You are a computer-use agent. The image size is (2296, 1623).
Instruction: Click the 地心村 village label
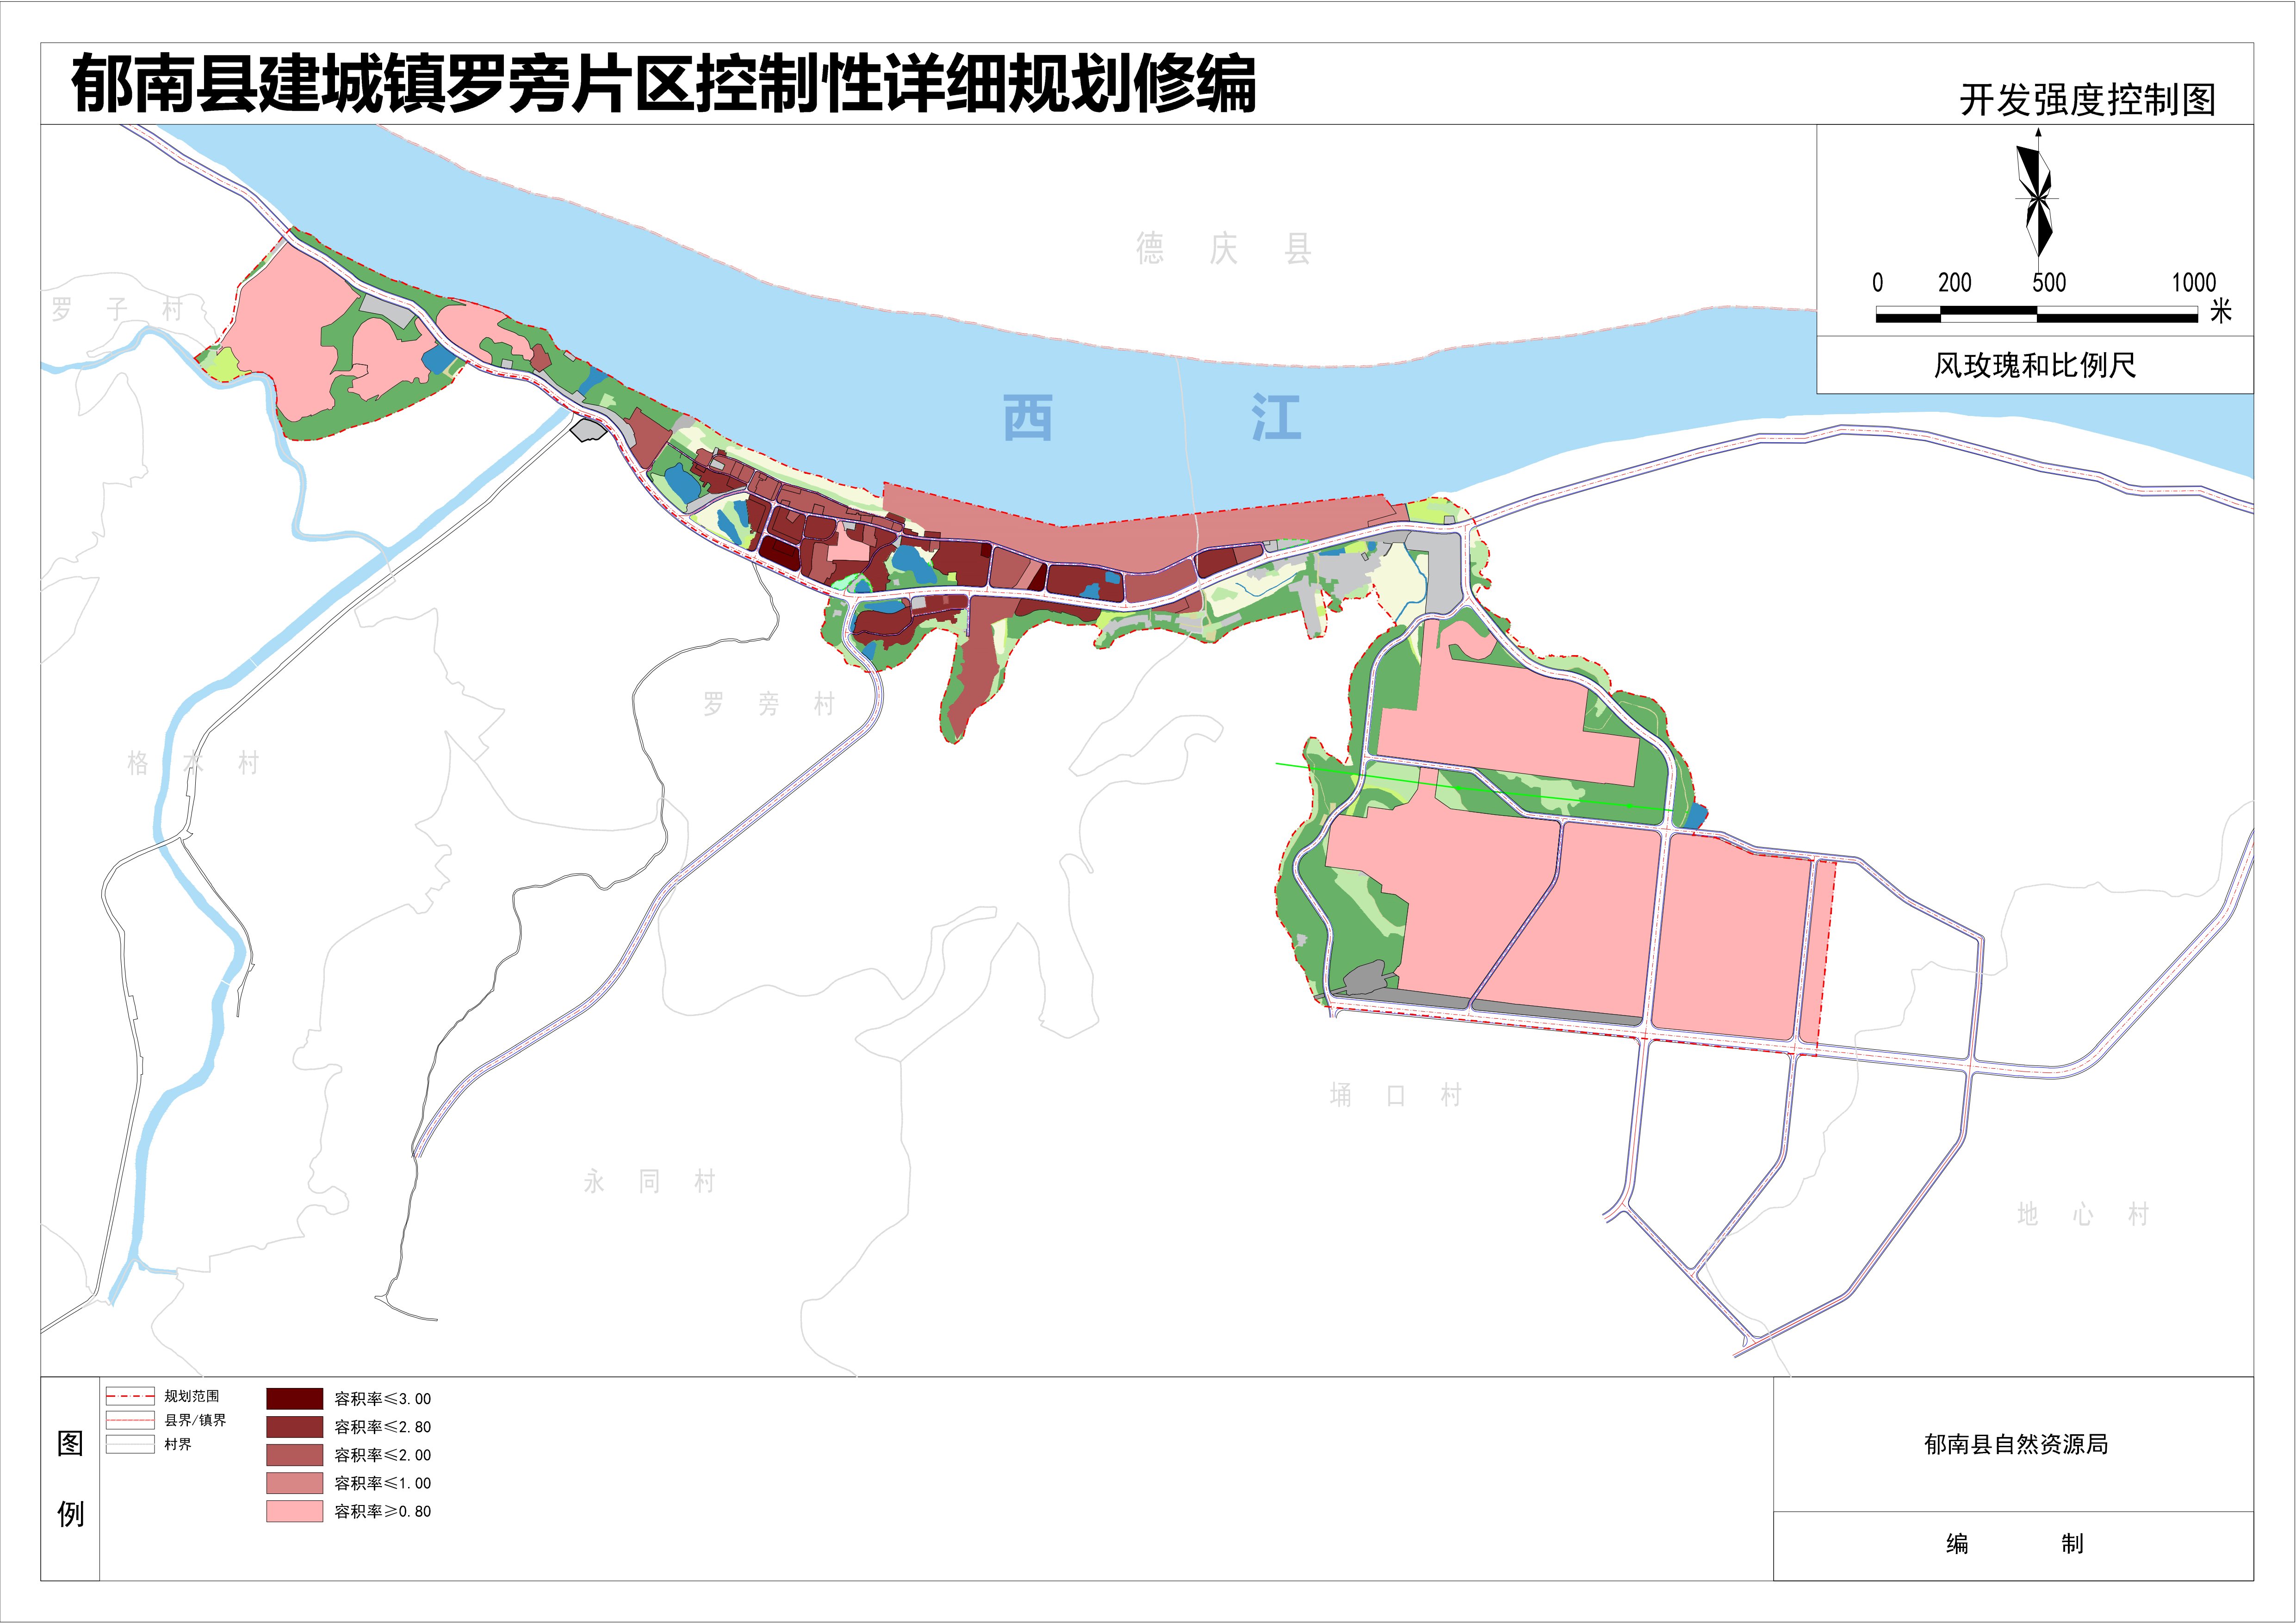(2083, 1214)
